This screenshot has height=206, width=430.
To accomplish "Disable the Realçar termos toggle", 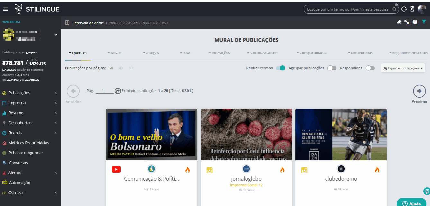I will (281, 68).
